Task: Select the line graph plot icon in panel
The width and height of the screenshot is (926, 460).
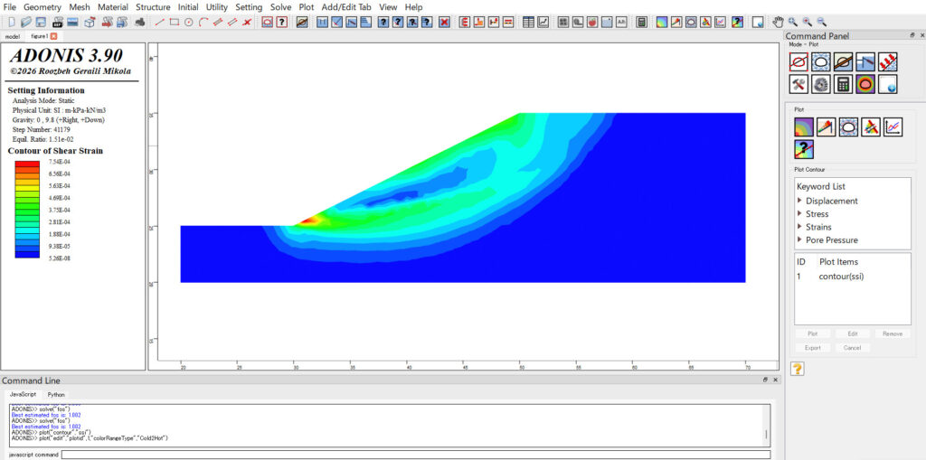Action: point(893,127)
